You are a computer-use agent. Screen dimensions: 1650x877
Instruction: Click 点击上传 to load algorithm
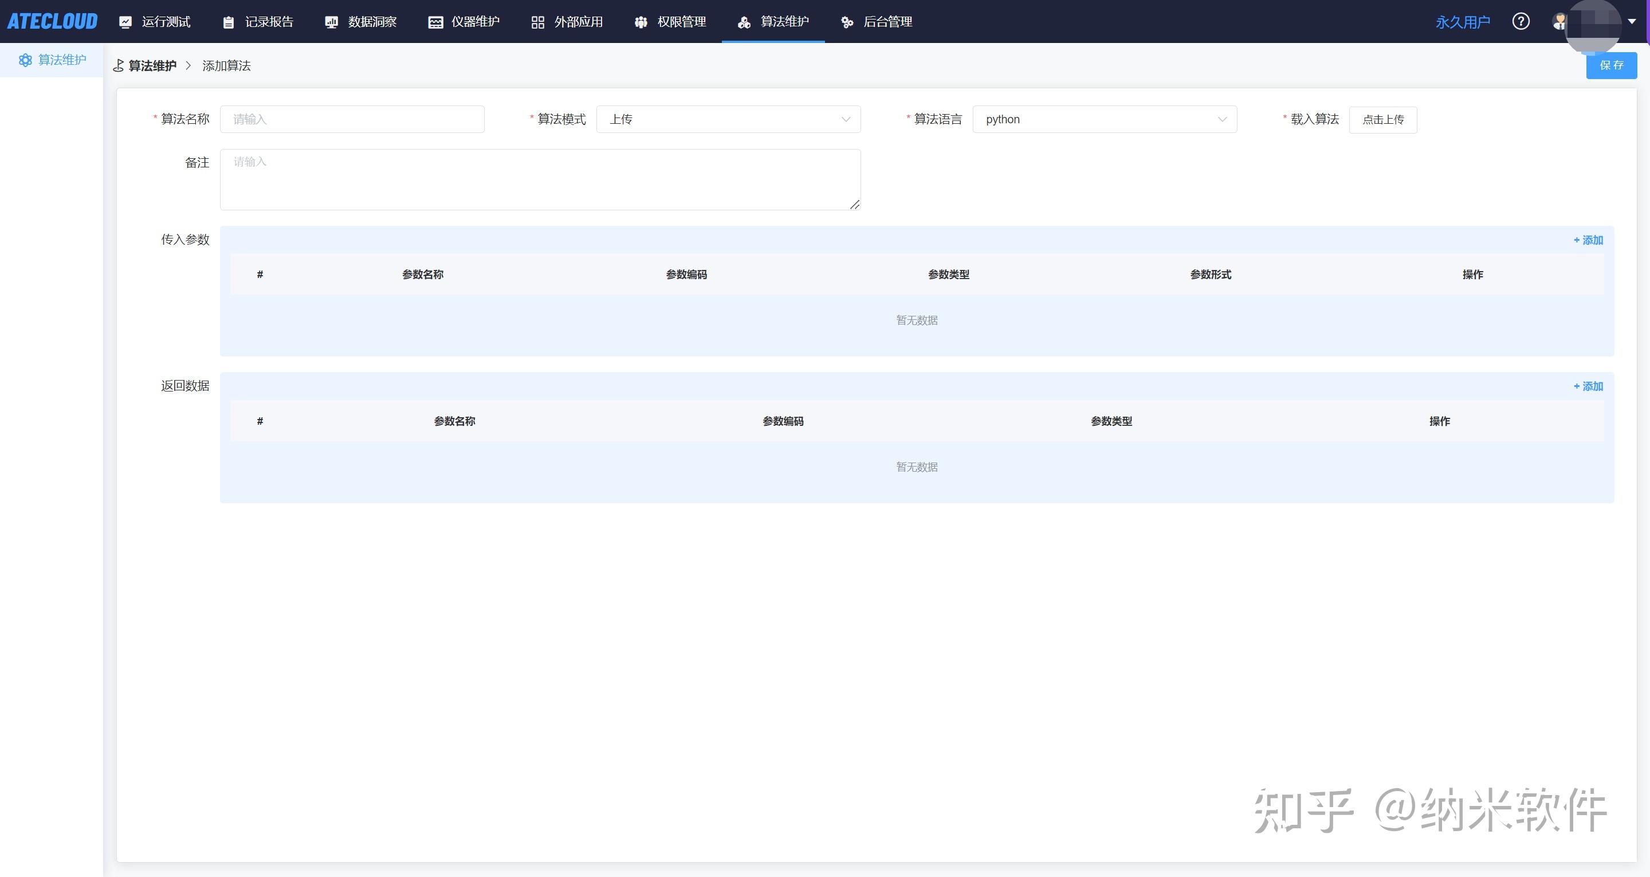pyautogui.click(x=1382, y=120)
